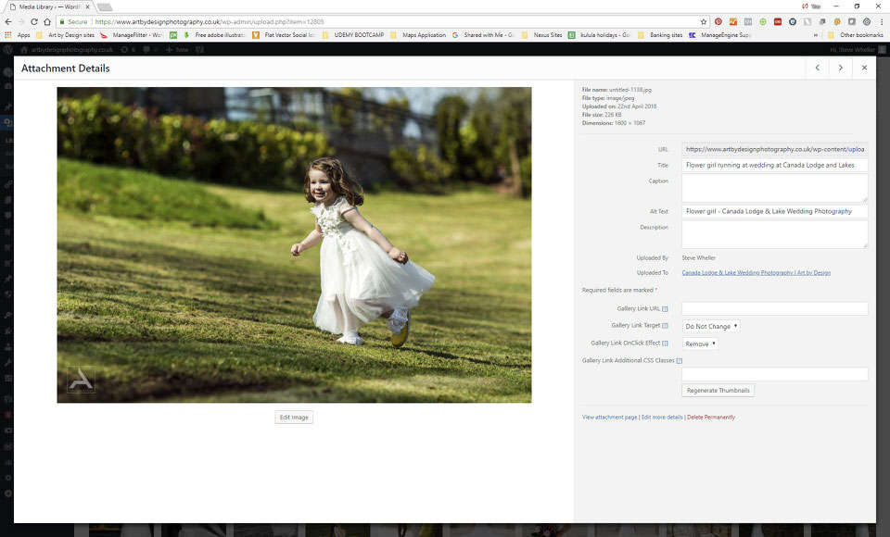Edit the Title field

click(x=775, y=165)
